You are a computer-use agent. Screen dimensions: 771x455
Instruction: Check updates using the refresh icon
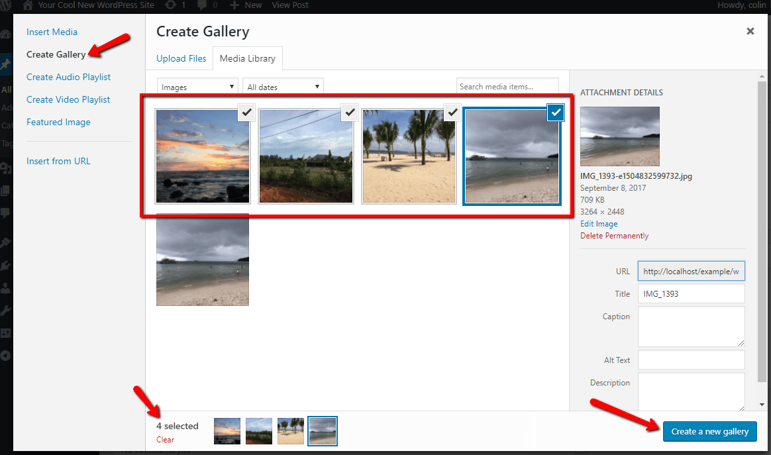pyautogui.click(x=171, y=5)
